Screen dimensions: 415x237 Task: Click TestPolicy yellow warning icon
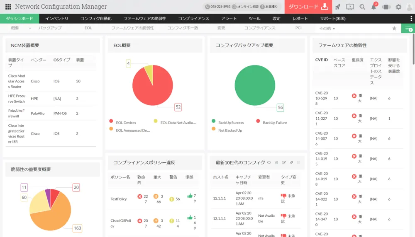point(172,199)
